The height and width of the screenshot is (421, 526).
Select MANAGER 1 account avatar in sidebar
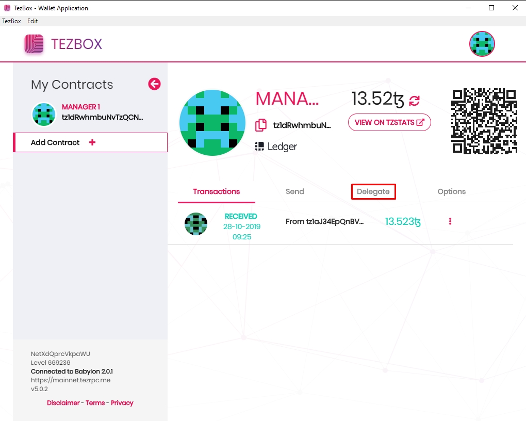click(x=44, y=115)
